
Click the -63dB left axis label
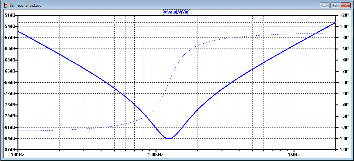coord(9,60)
